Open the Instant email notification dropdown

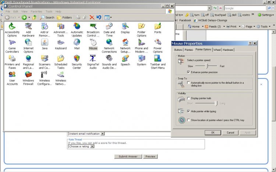[103, 133]
